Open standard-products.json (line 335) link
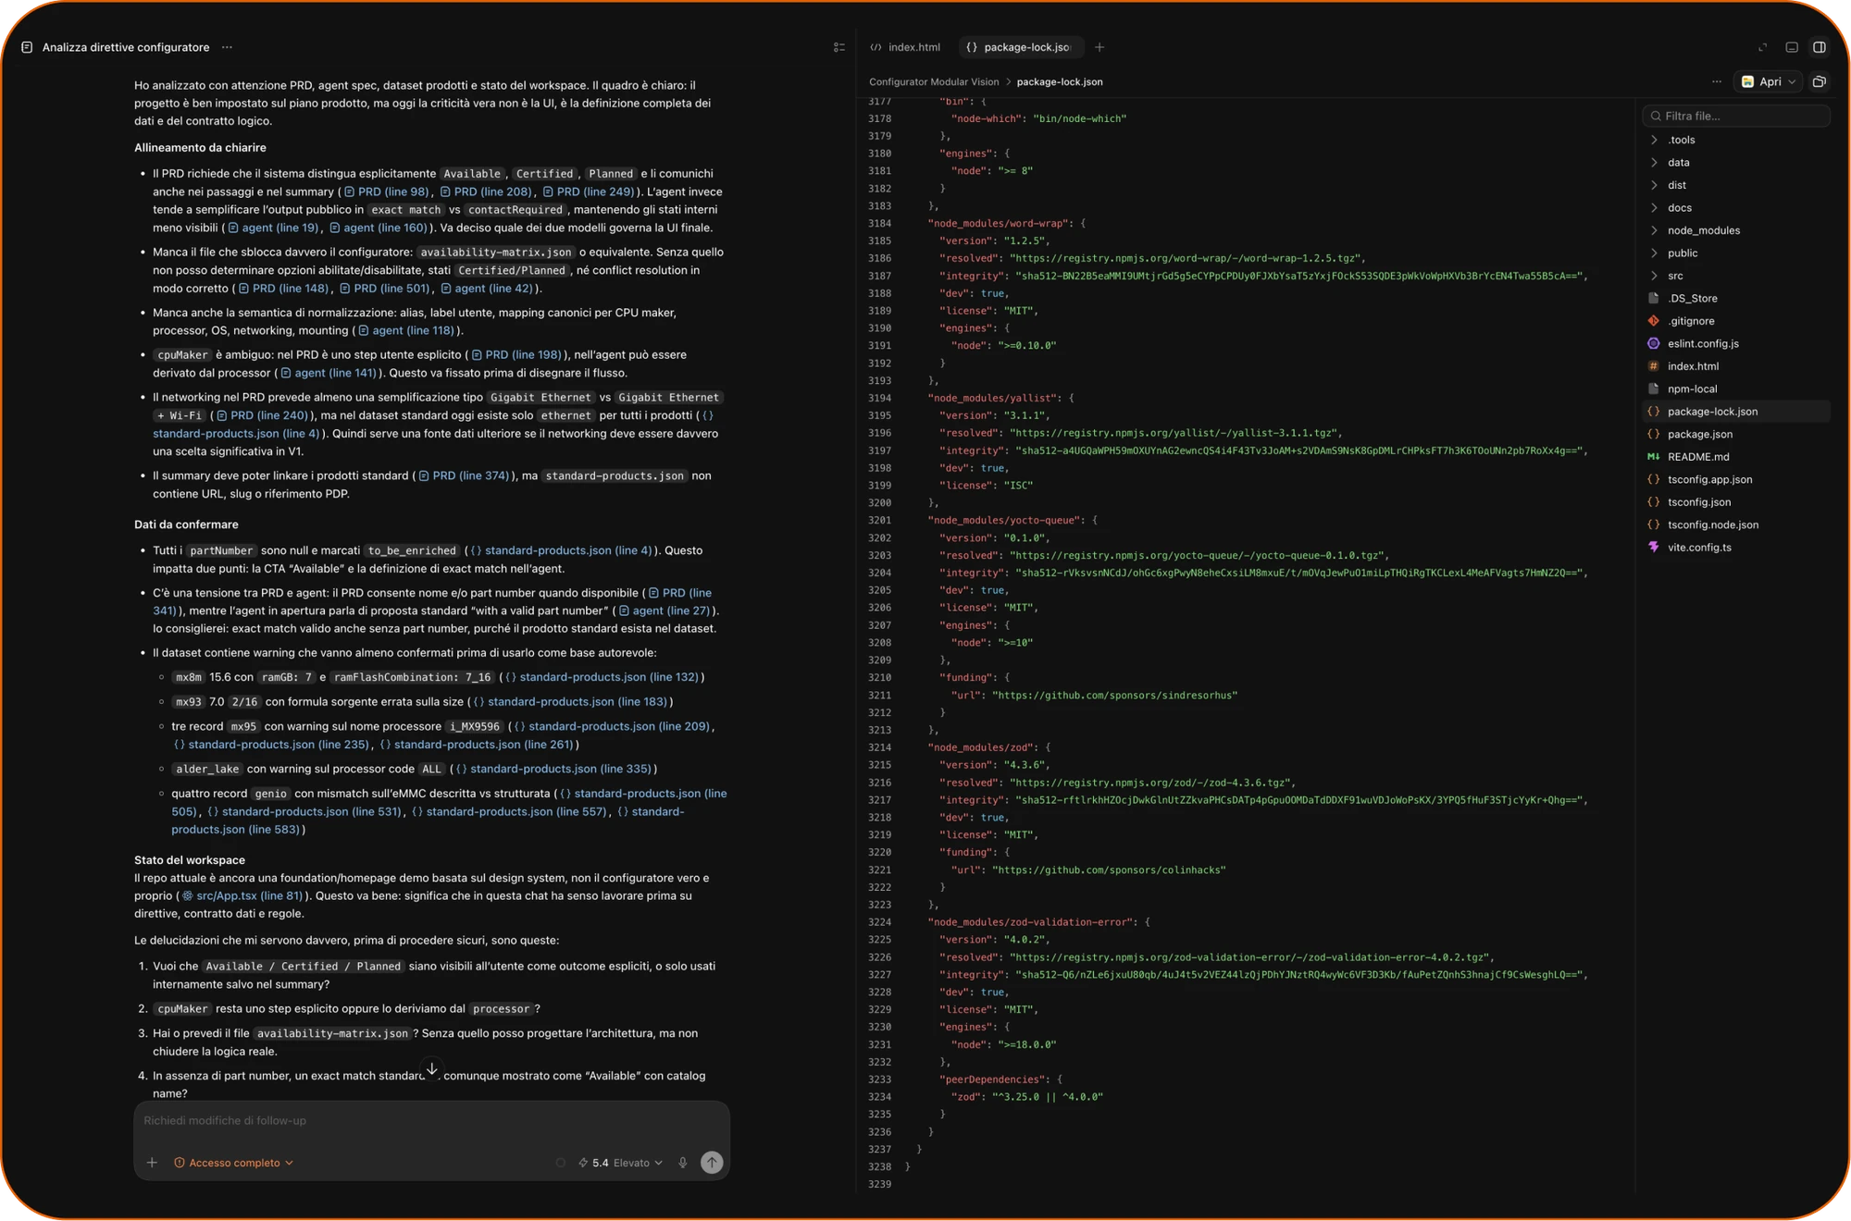The width and height of the screenshot is (1851, 1221). point(553,769)
